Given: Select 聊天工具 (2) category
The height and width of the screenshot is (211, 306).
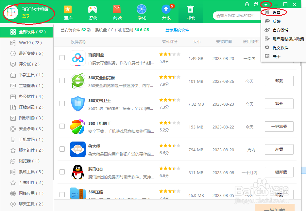Looking at the screenshot, I should (26, 204).
